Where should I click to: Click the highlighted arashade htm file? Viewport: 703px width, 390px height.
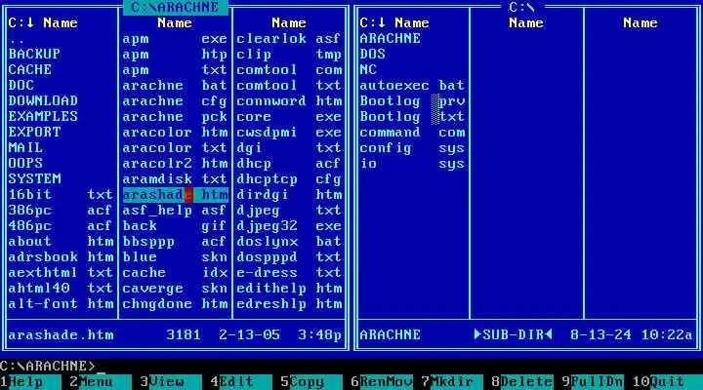click(176, 195)
